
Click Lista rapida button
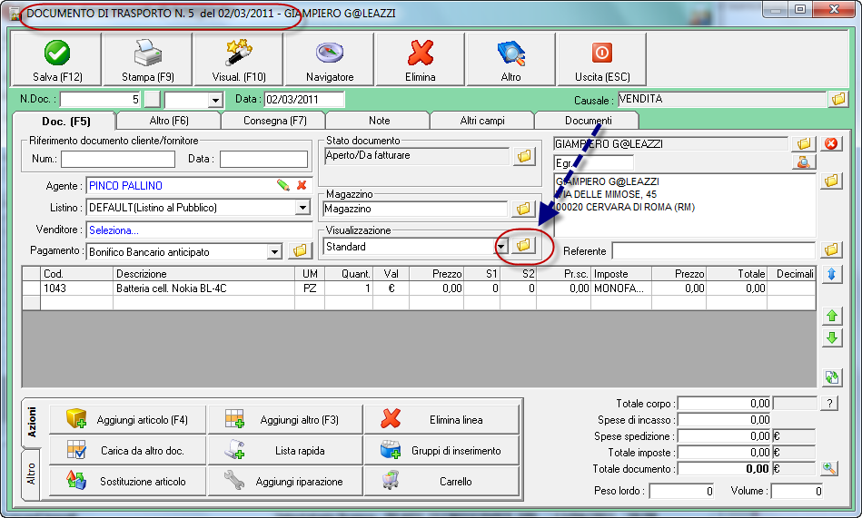[285, 451]
